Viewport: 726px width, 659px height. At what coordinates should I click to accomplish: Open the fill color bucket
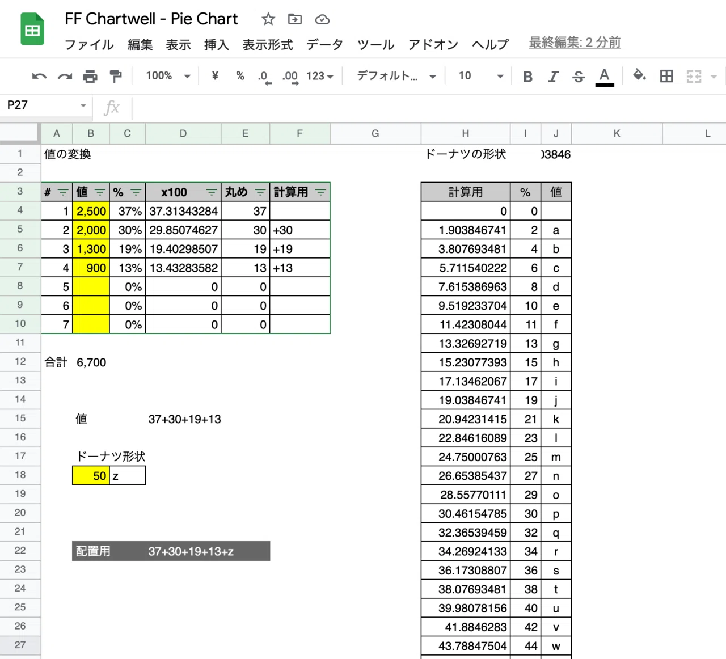[640, 75]
